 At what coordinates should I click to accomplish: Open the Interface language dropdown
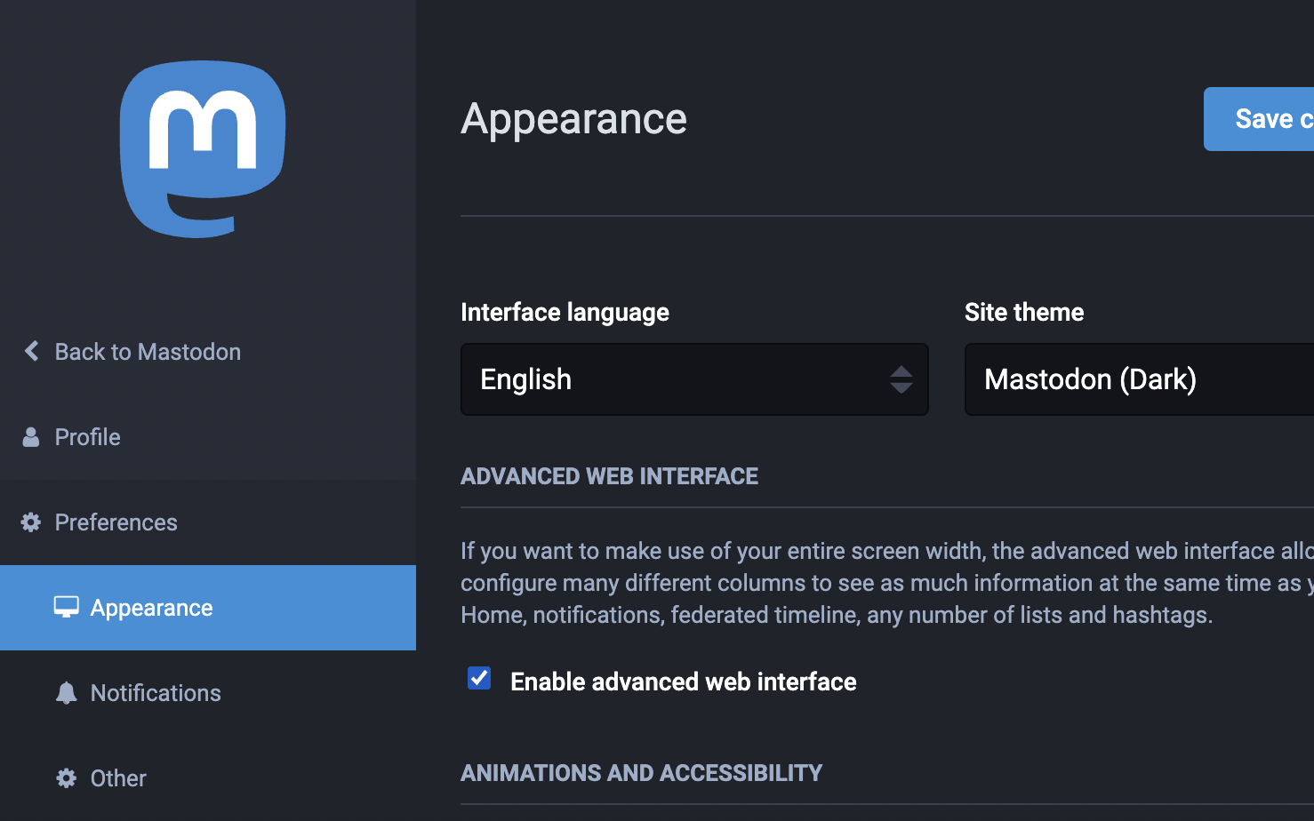(694, 379)
